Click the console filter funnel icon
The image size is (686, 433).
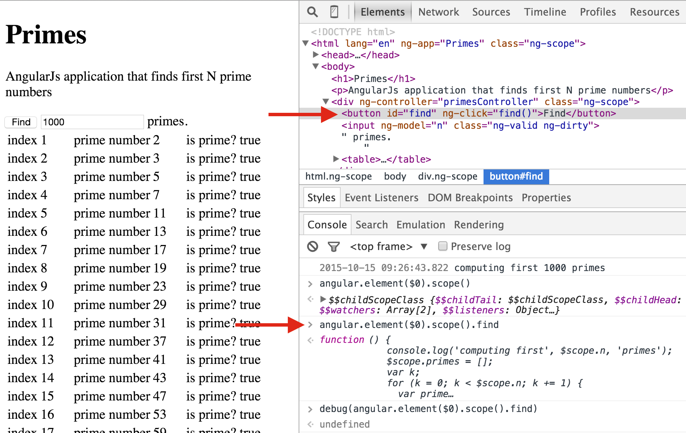click(334, 246)
